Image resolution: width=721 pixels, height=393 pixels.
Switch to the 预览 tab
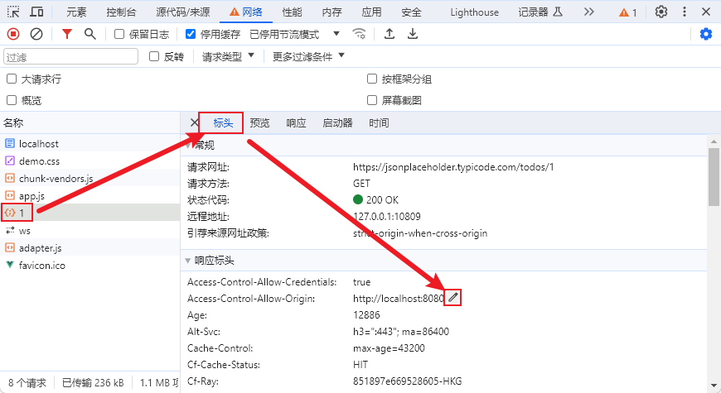pyautogui.click(x=259, y=122)
